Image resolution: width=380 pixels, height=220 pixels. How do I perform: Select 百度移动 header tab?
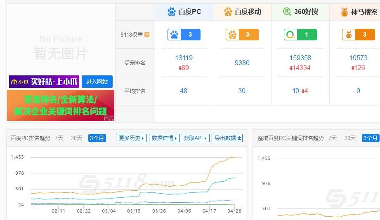(x=242, y=12)
